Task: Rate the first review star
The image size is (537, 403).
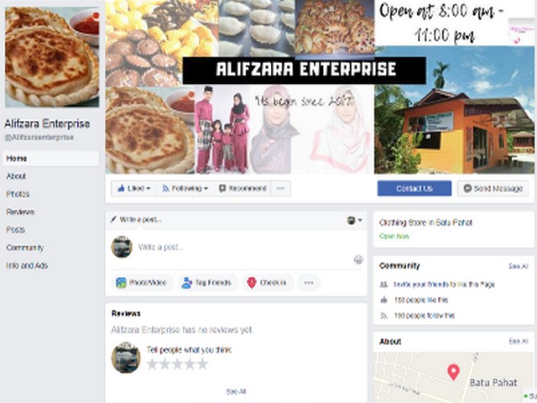Action: [152, 364]
